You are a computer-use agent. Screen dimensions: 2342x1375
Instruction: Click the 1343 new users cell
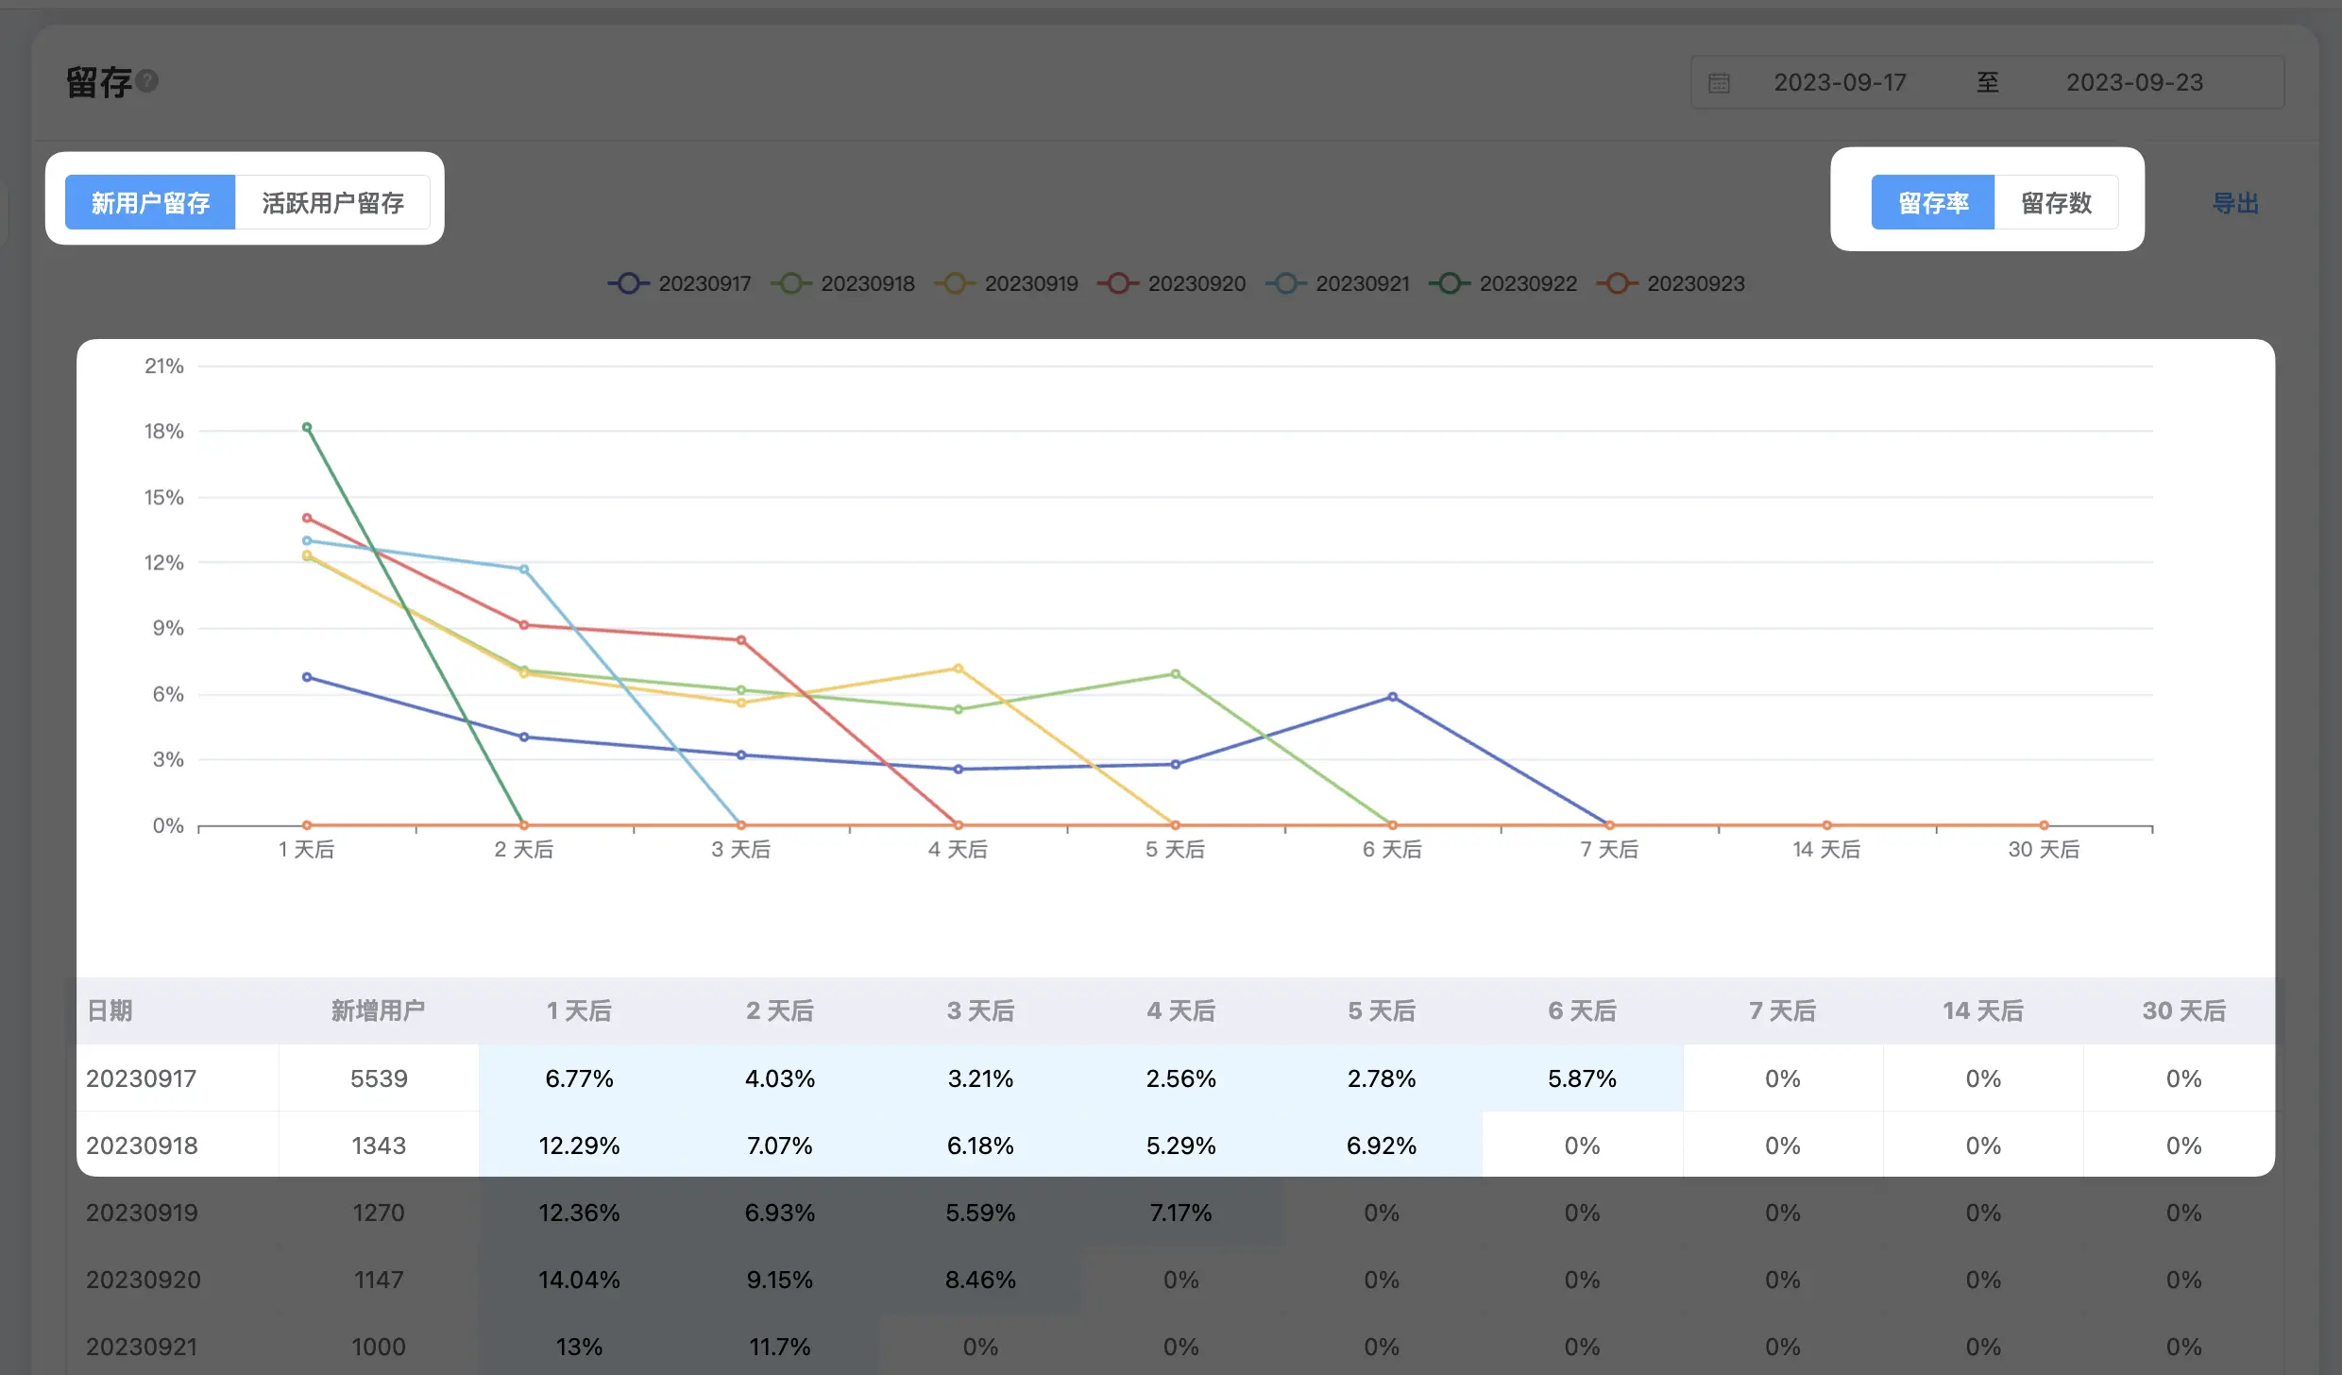[x=379, y=1146]
